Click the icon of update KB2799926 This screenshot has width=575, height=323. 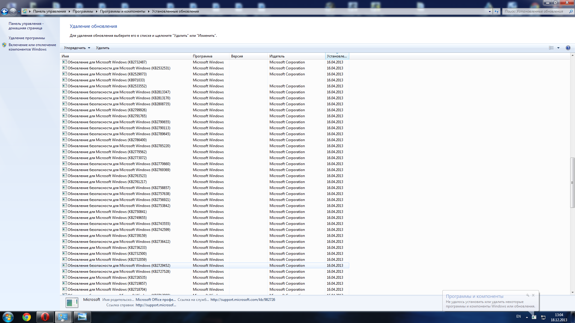pyautogui.click(x=64, y=110)
